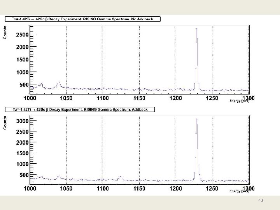Click the 3000 y-axis label in bottom plot

[x=22, y=121]
